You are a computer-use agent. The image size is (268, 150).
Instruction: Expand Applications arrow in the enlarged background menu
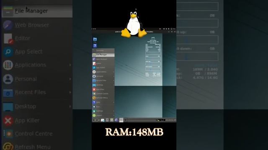click(x=70, y=65)
